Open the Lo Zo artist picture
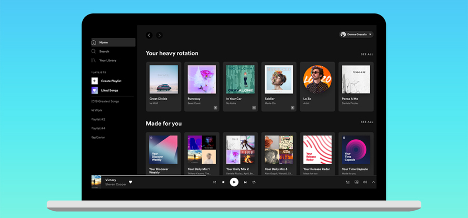468x218 pixels. click(317, 79)
